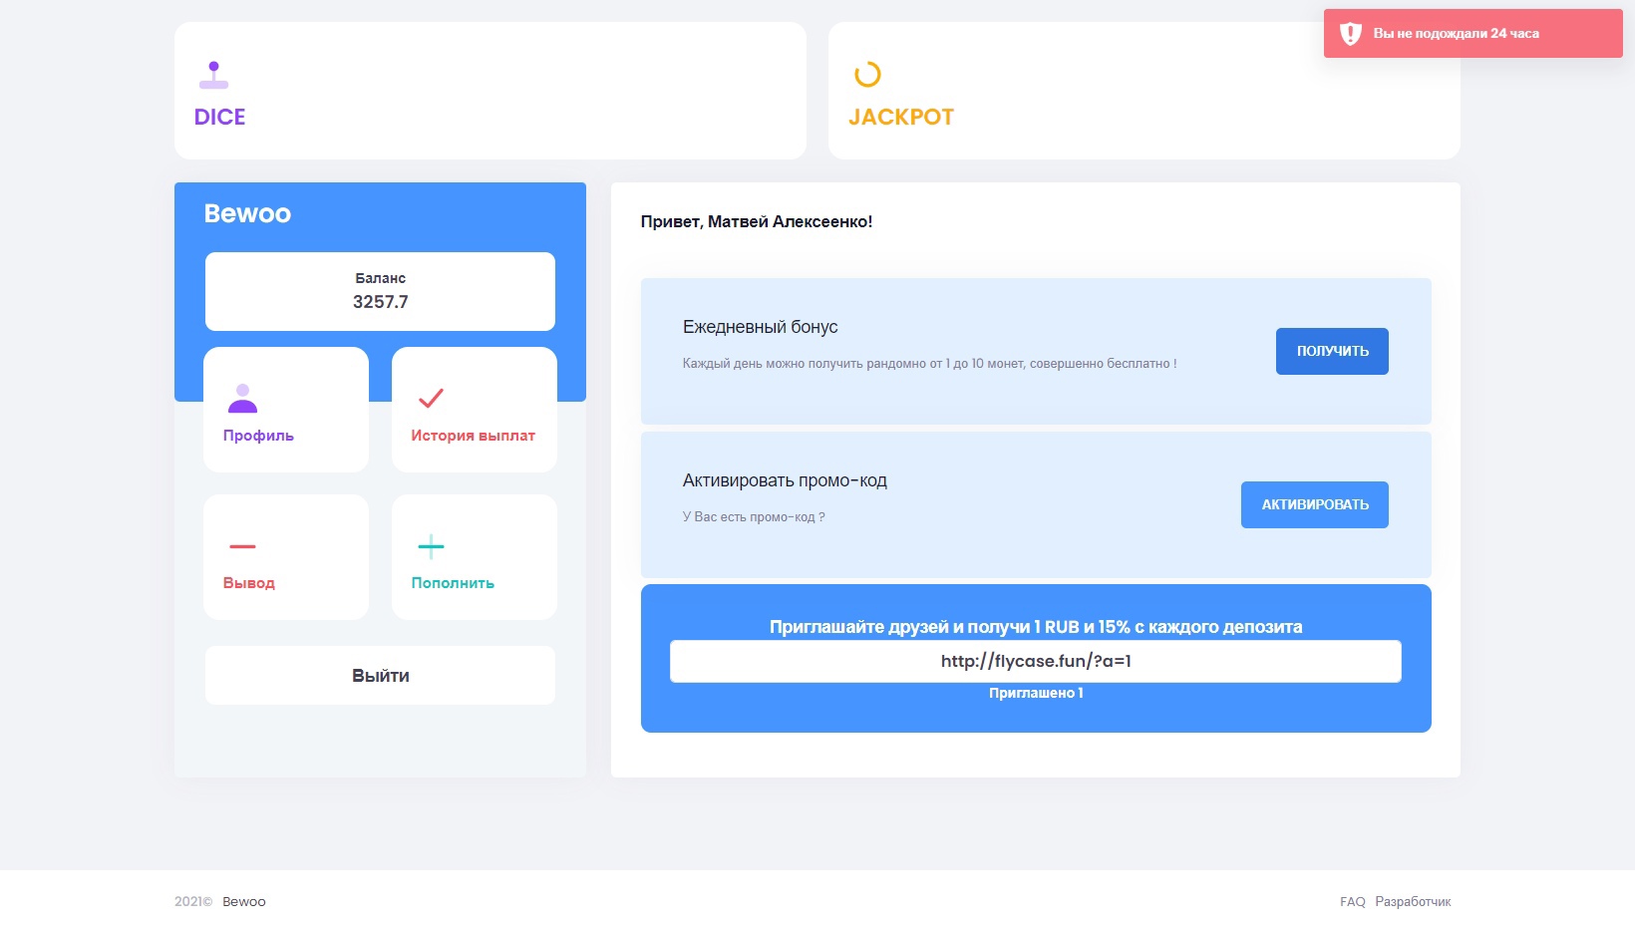Open the FAQ footer link
This screenshot has height=932, width=1635.
[x=1352, y=902]
